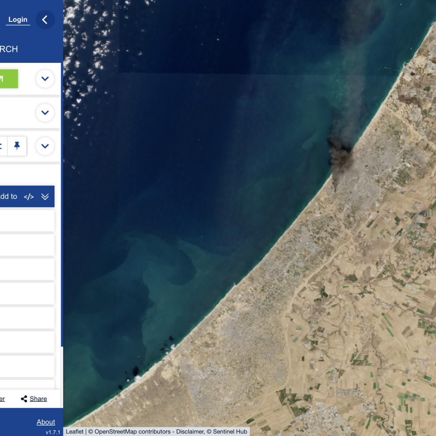Image resolution: width=436 pixels, height=436 pixels.
Task: Click the icon button left of the pushpin
Action: 2,146
